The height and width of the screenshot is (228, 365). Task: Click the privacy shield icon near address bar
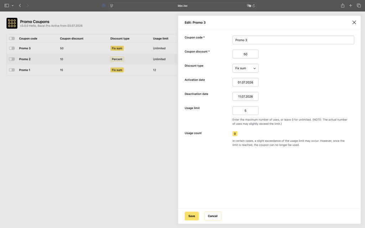[x=104, y=6]
